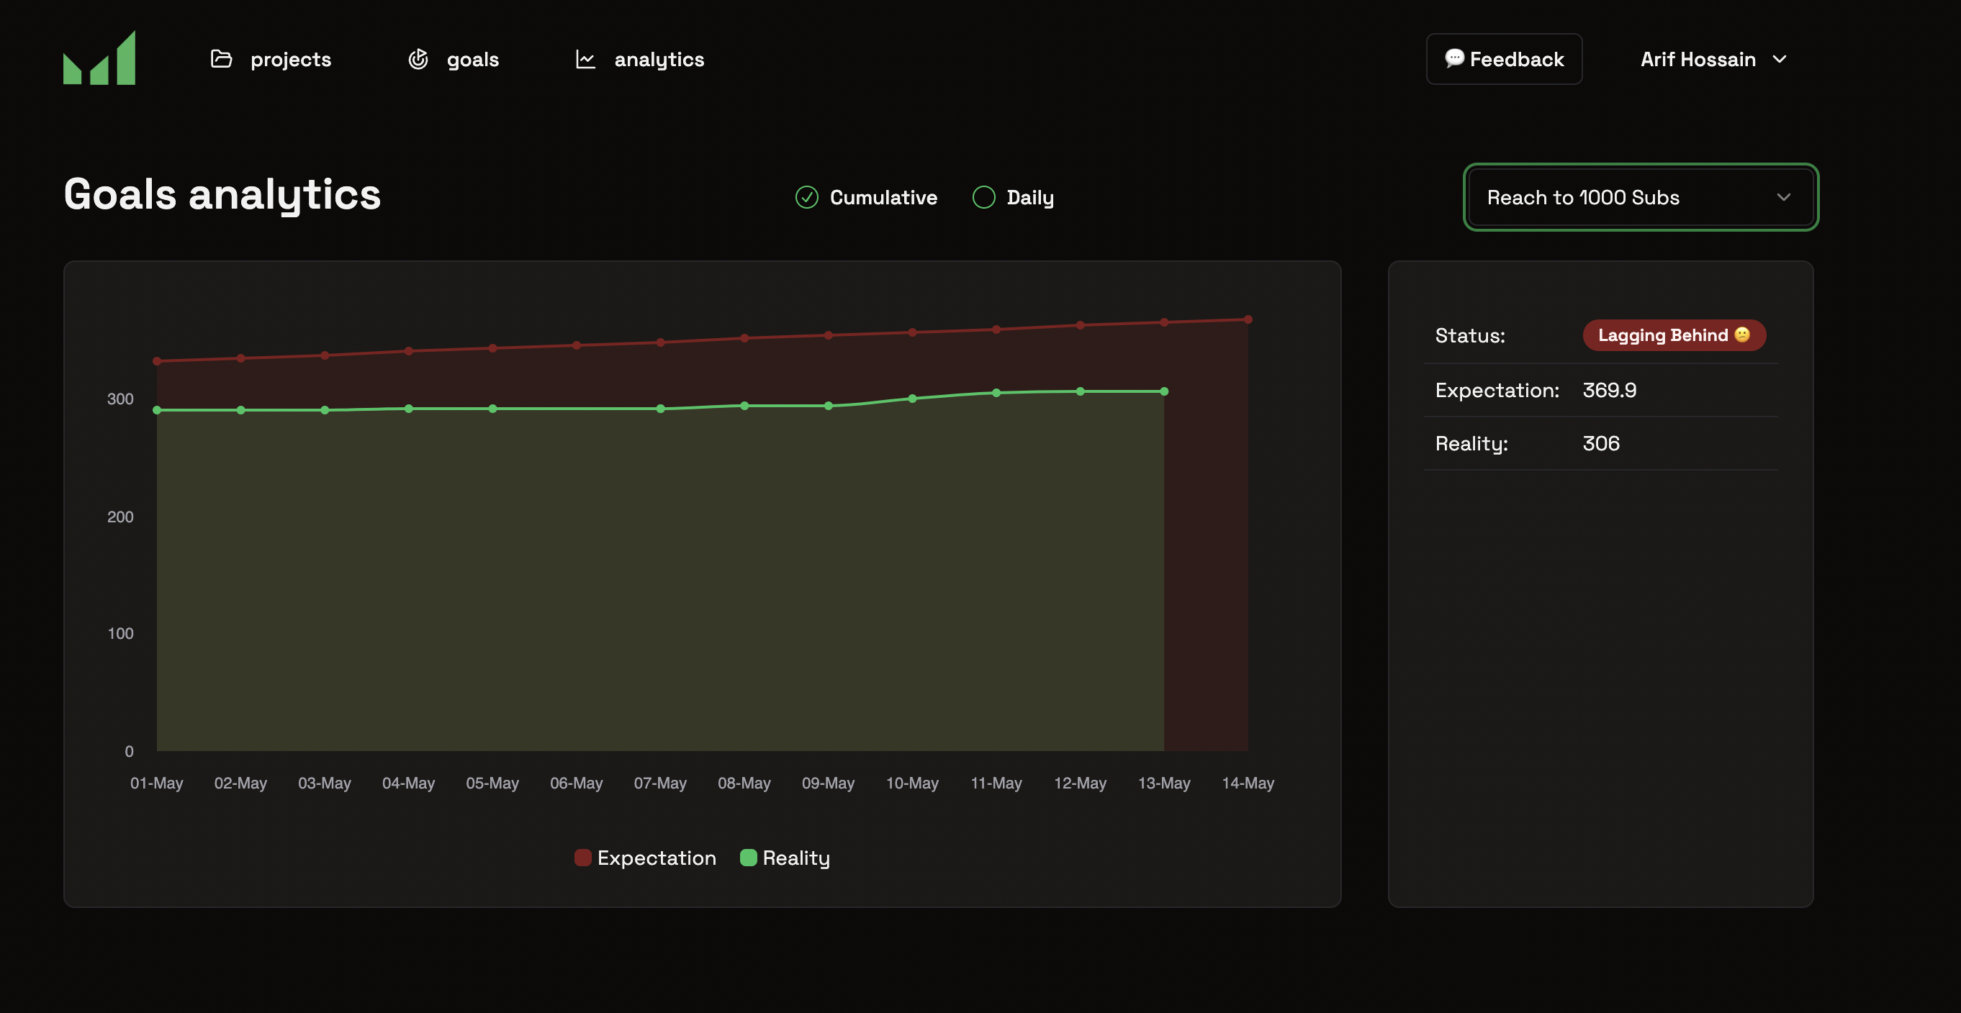Viewport: 1961px width, 1013px height.
Task: Click the 14-May expectation data point
Action: [1248, 319]
